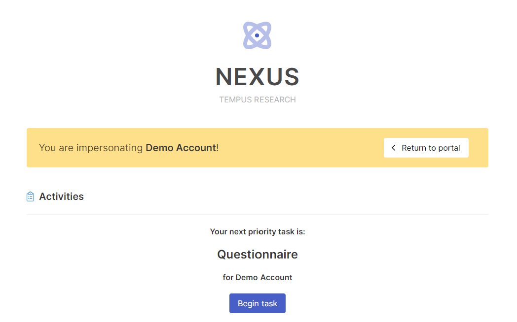Click the TEMPUS RESEARCH subtitle
This screenshot has width=517, height=322.
257,99
